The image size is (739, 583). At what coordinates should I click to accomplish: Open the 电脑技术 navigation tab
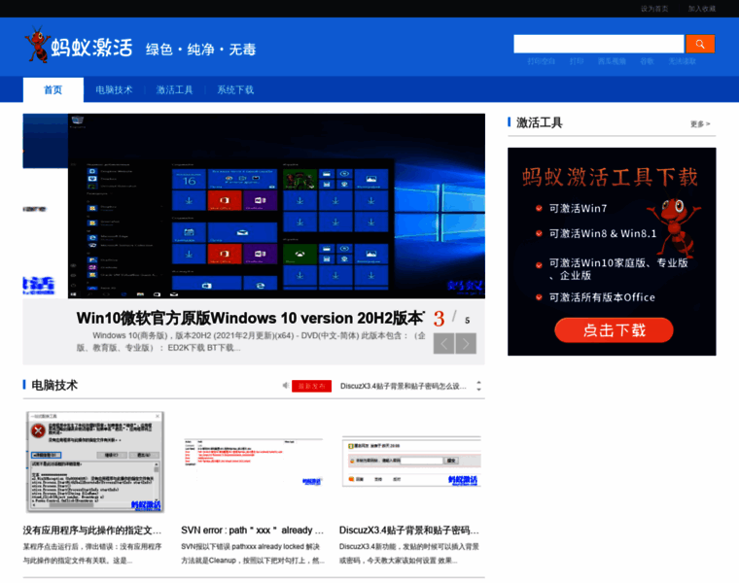pyautogui.click(x=114, y=90)
